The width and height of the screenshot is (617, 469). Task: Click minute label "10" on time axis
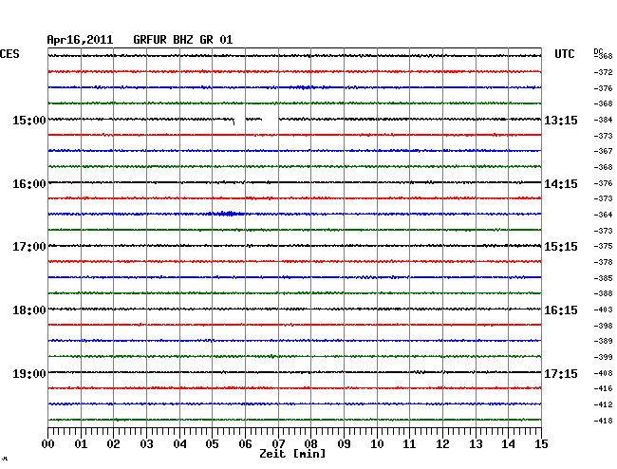377,444
